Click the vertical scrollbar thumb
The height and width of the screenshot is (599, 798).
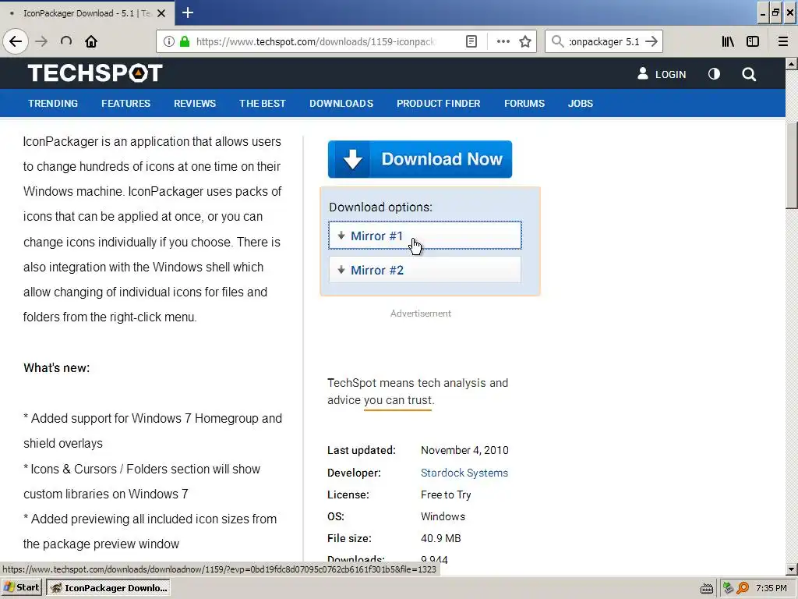pyautogui.click(x=791, y=165)
